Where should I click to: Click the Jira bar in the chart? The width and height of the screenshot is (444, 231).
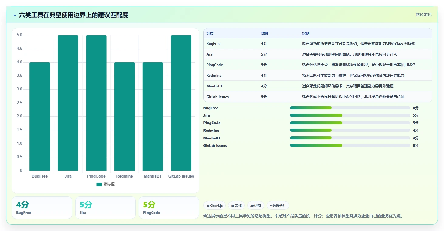[x=68, y=103]
